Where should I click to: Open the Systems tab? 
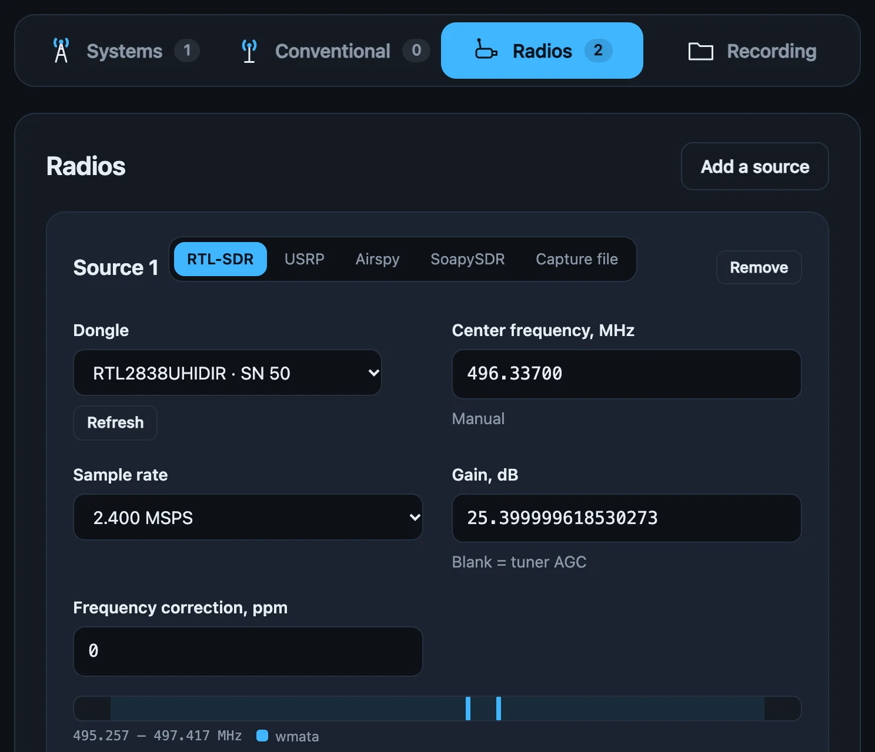point(125,51)
